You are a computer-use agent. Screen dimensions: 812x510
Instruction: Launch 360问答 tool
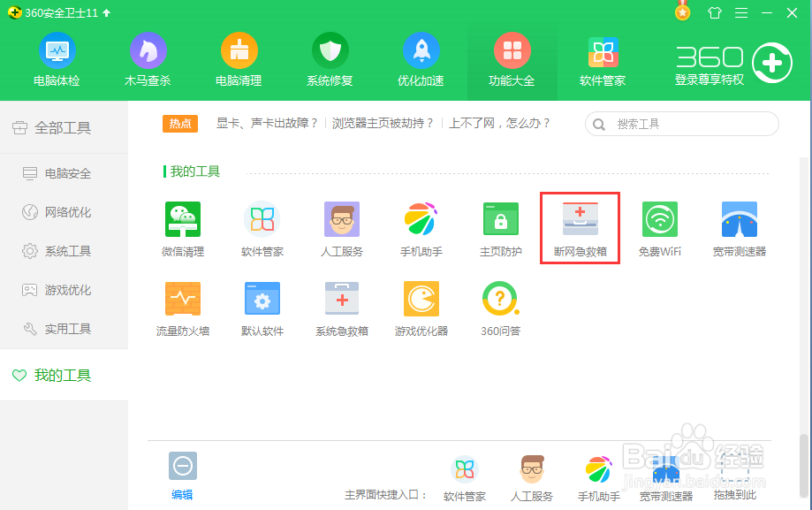coord(501,308)
